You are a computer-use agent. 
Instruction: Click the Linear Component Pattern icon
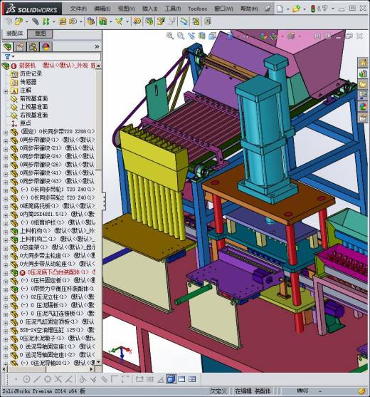(x=46, y=21)
